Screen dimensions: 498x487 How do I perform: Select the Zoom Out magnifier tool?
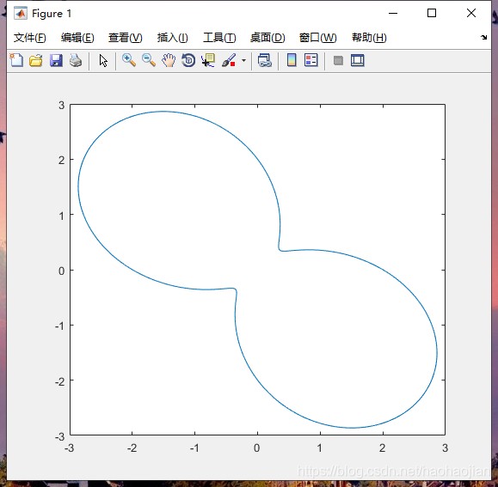[x=148, y=60]
